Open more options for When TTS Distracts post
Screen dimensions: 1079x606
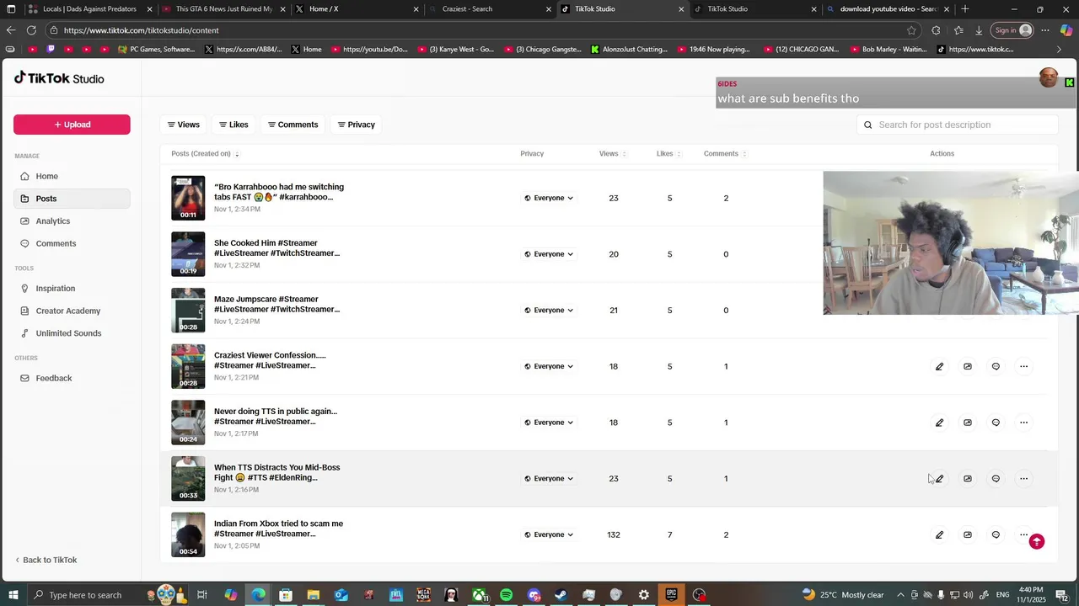click(1023, 478)
